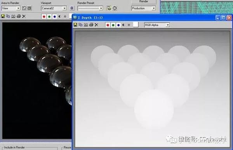Viewport: 233px width, 150px height.
Task: Click the glass spheres render in back window
Action: tap(37, 80)
